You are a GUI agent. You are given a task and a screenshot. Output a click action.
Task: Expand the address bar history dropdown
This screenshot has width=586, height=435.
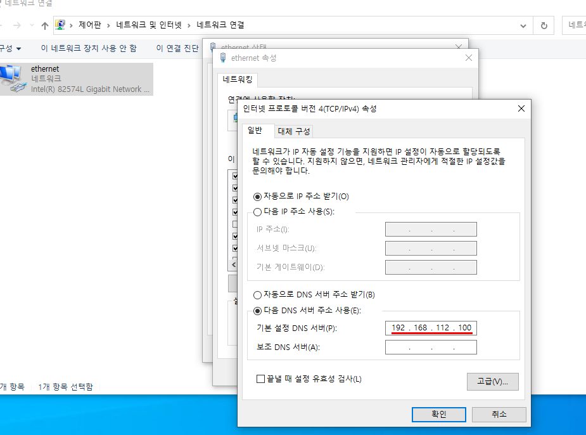[523, 25]
